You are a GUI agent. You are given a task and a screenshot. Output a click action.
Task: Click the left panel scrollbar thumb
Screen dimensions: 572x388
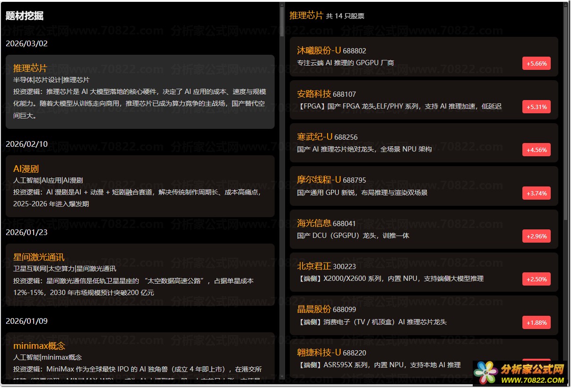pyautogui.click(x=282, y=22)
